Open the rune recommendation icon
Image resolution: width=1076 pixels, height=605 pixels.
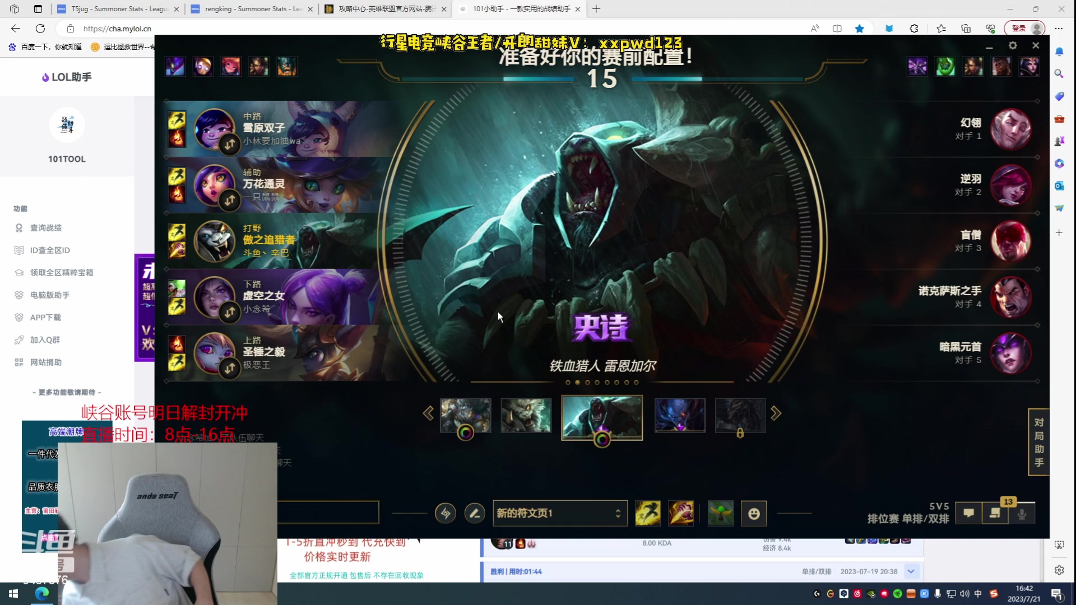point(446,513)
